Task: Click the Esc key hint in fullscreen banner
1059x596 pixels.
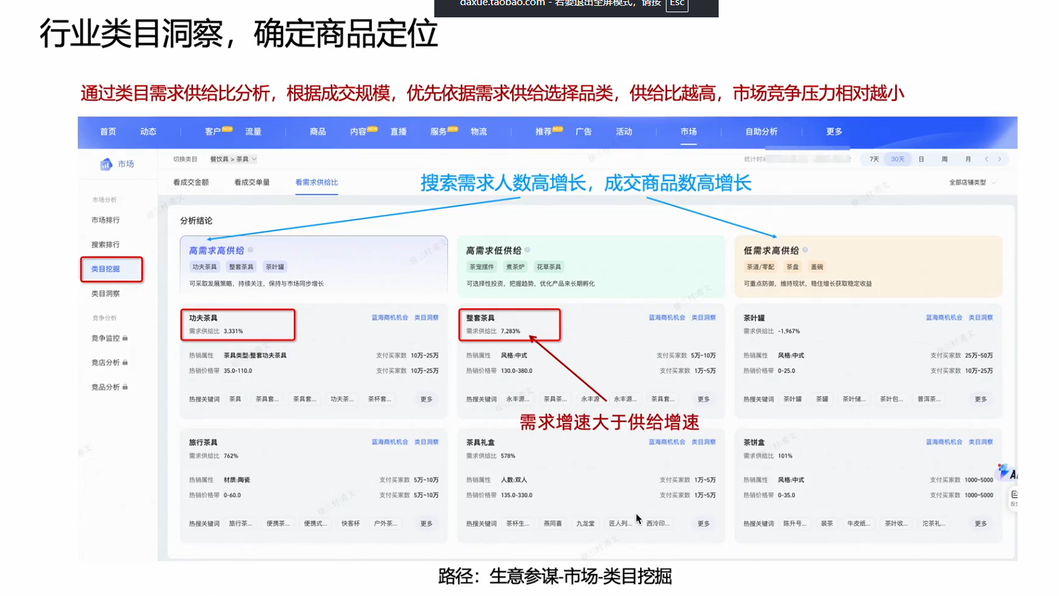Action: 677,4
